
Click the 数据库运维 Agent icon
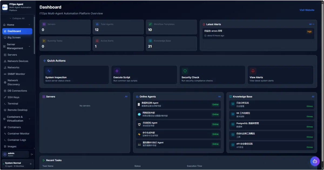139,104
